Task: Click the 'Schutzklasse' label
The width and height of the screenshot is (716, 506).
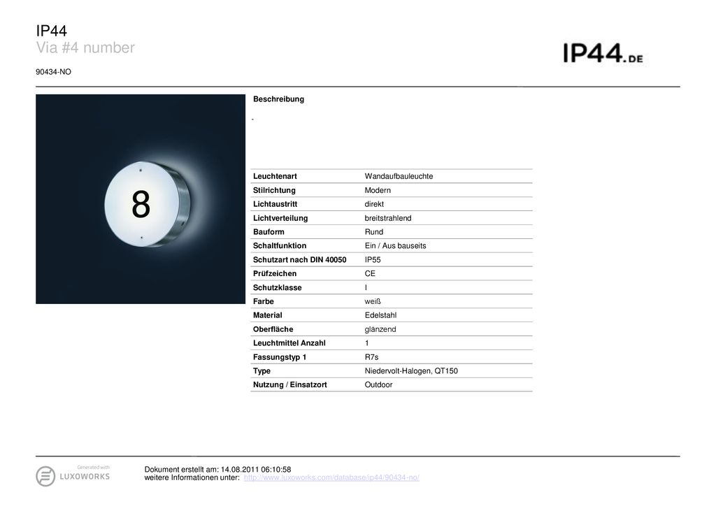Action: pyautogui.click(x=277, y=287)
